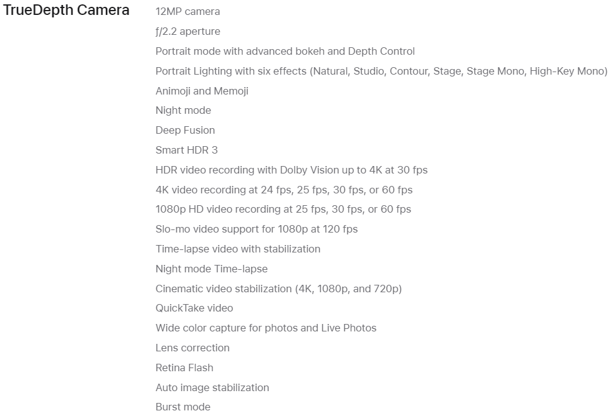
Task: Click HDR video recording with Dolby Vision line
Action: coord(292,170)
